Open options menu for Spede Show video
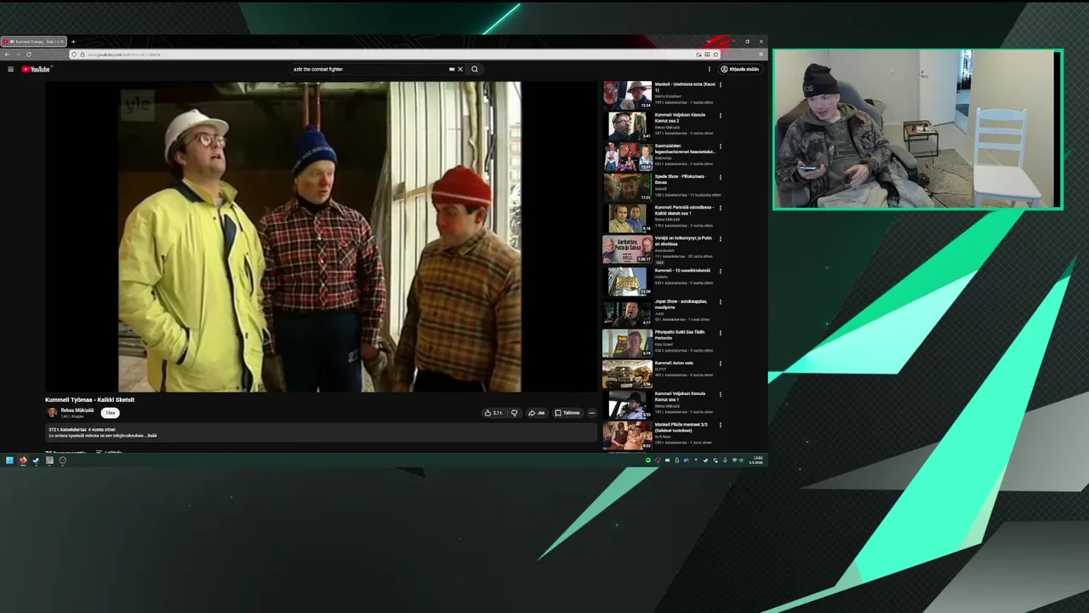Screen dimensions: 1089x613 pyautogui.click(x=721, y=177)
